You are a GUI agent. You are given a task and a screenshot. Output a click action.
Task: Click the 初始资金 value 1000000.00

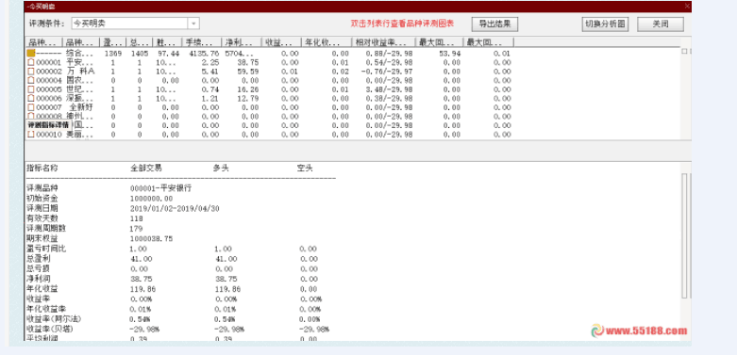pyautogui.click(x=151, y=199)
